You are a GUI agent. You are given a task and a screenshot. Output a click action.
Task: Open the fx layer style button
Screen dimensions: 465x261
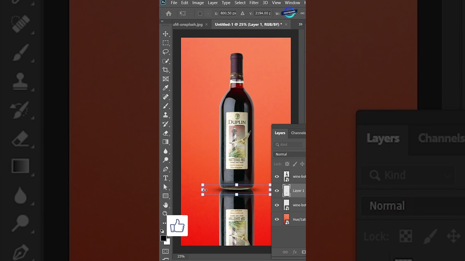(x=295, y=252)
